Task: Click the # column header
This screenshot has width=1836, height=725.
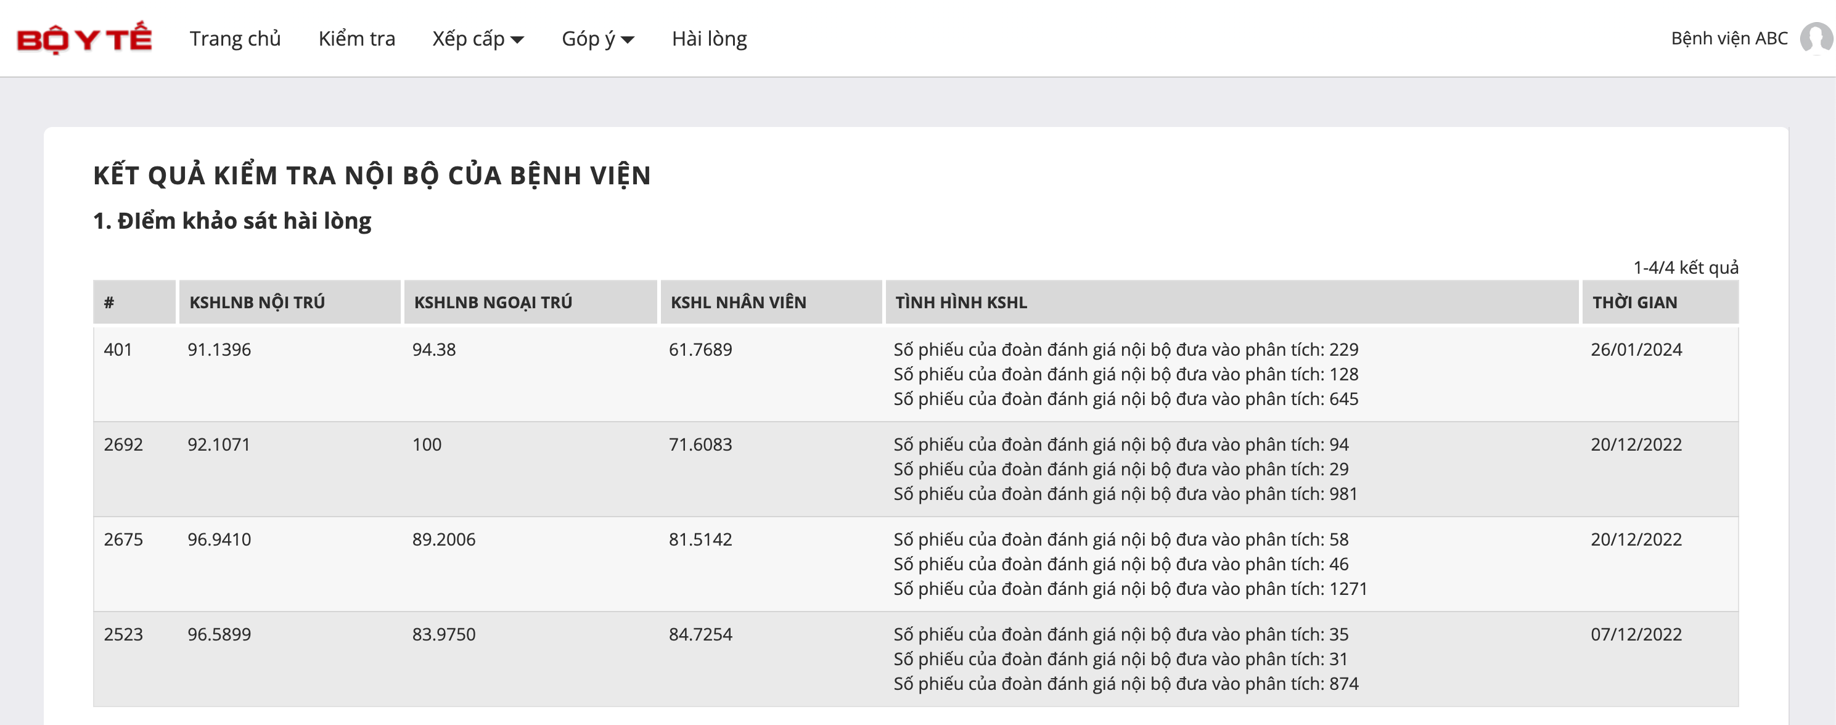Action: tap(109, 302)
